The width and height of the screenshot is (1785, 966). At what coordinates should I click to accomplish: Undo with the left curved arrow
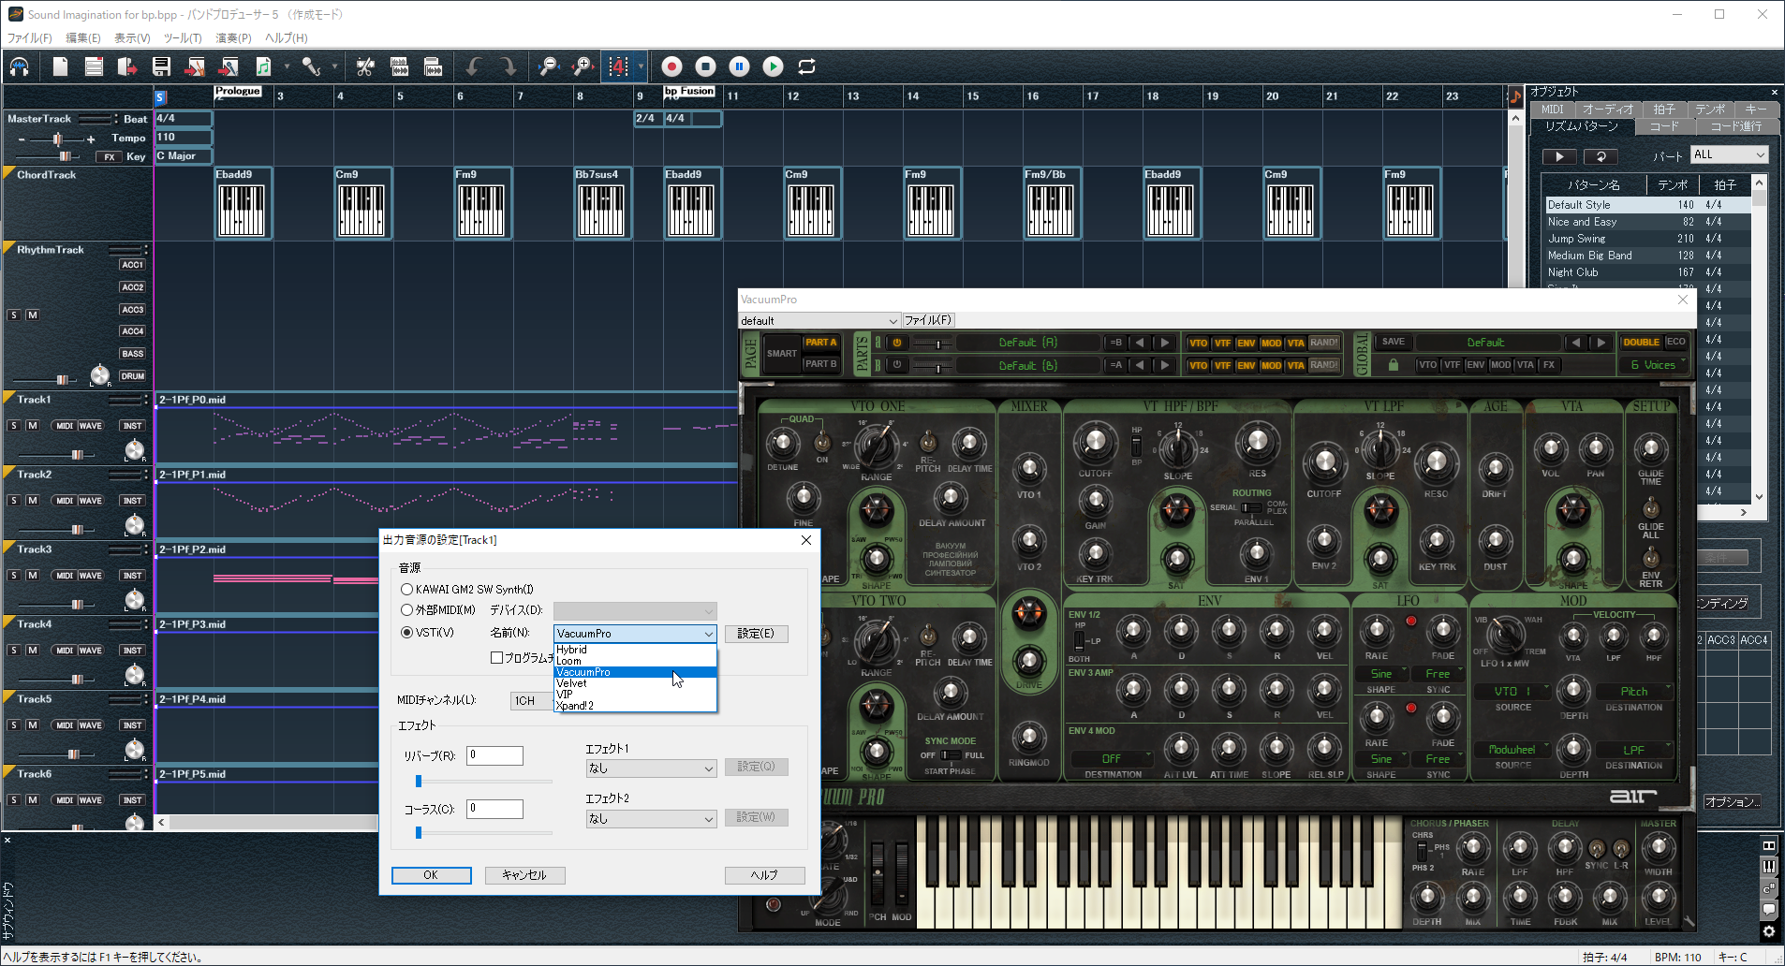coord(474,66)
